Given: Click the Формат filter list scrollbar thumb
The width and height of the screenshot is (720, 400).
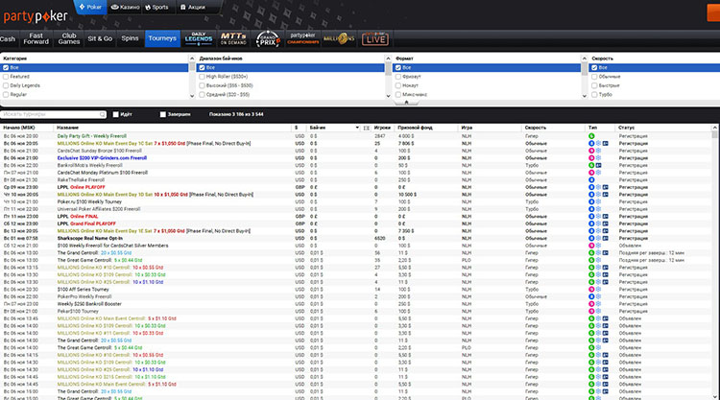Looking at the screenshot, I should (584, 69).
